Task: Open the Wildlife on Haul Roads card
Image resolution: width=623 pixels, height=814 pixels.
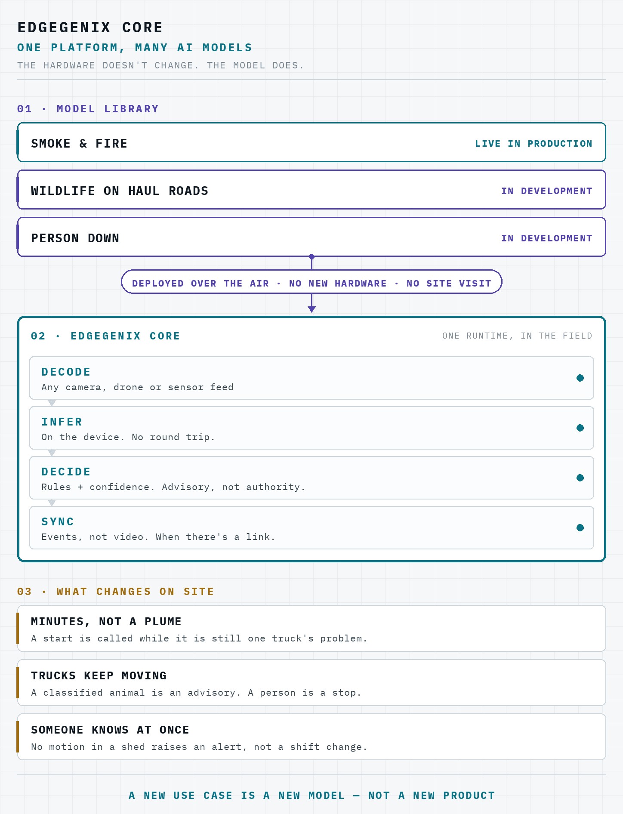Action: pos(311,190)
